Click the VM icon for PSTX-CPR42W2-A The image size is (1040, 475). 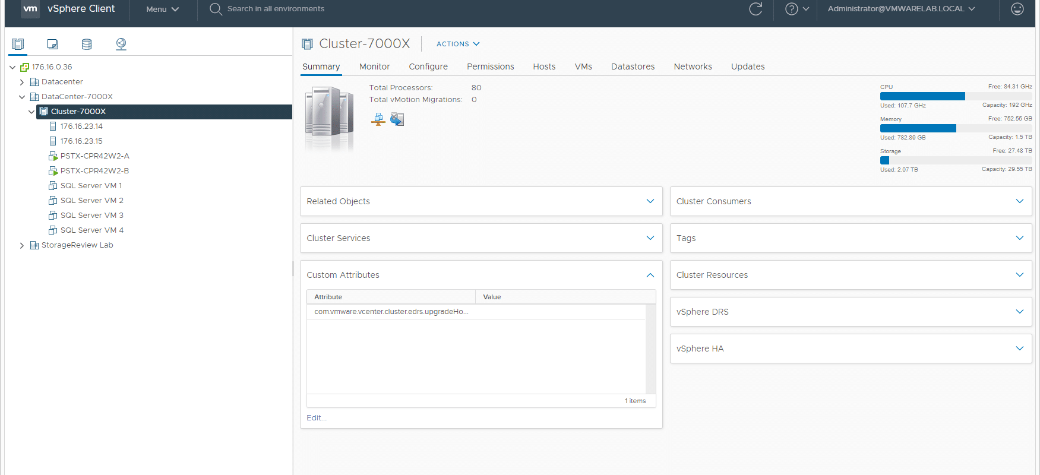click(x=53, y=156)
